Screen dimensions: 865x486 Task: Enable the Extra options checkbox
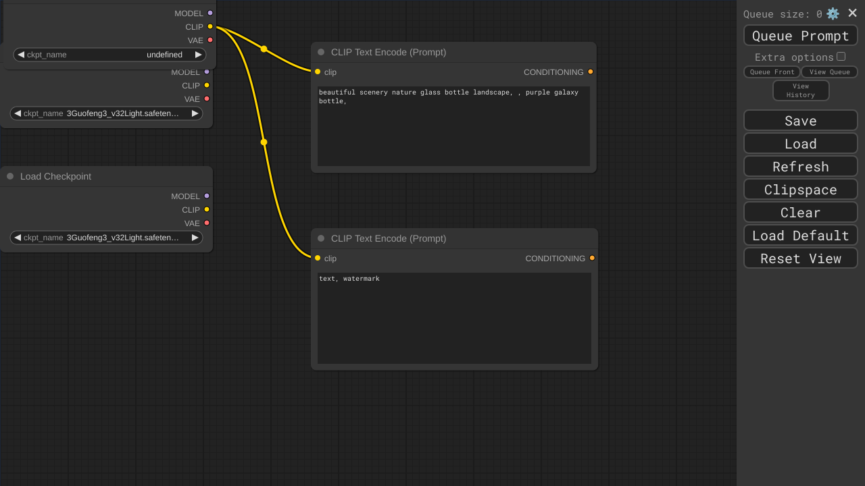841,57
